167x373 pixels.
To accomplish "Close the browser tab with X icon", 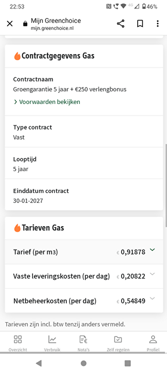I will pos(10,24).
